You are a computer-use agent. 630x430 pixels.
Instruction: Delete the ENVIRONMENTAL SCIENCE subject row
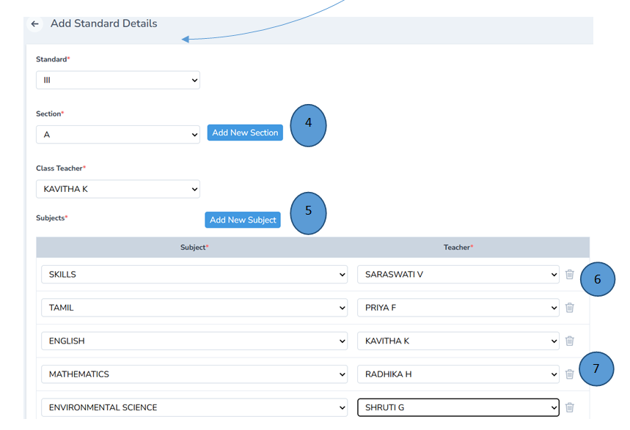coord(570,407)
